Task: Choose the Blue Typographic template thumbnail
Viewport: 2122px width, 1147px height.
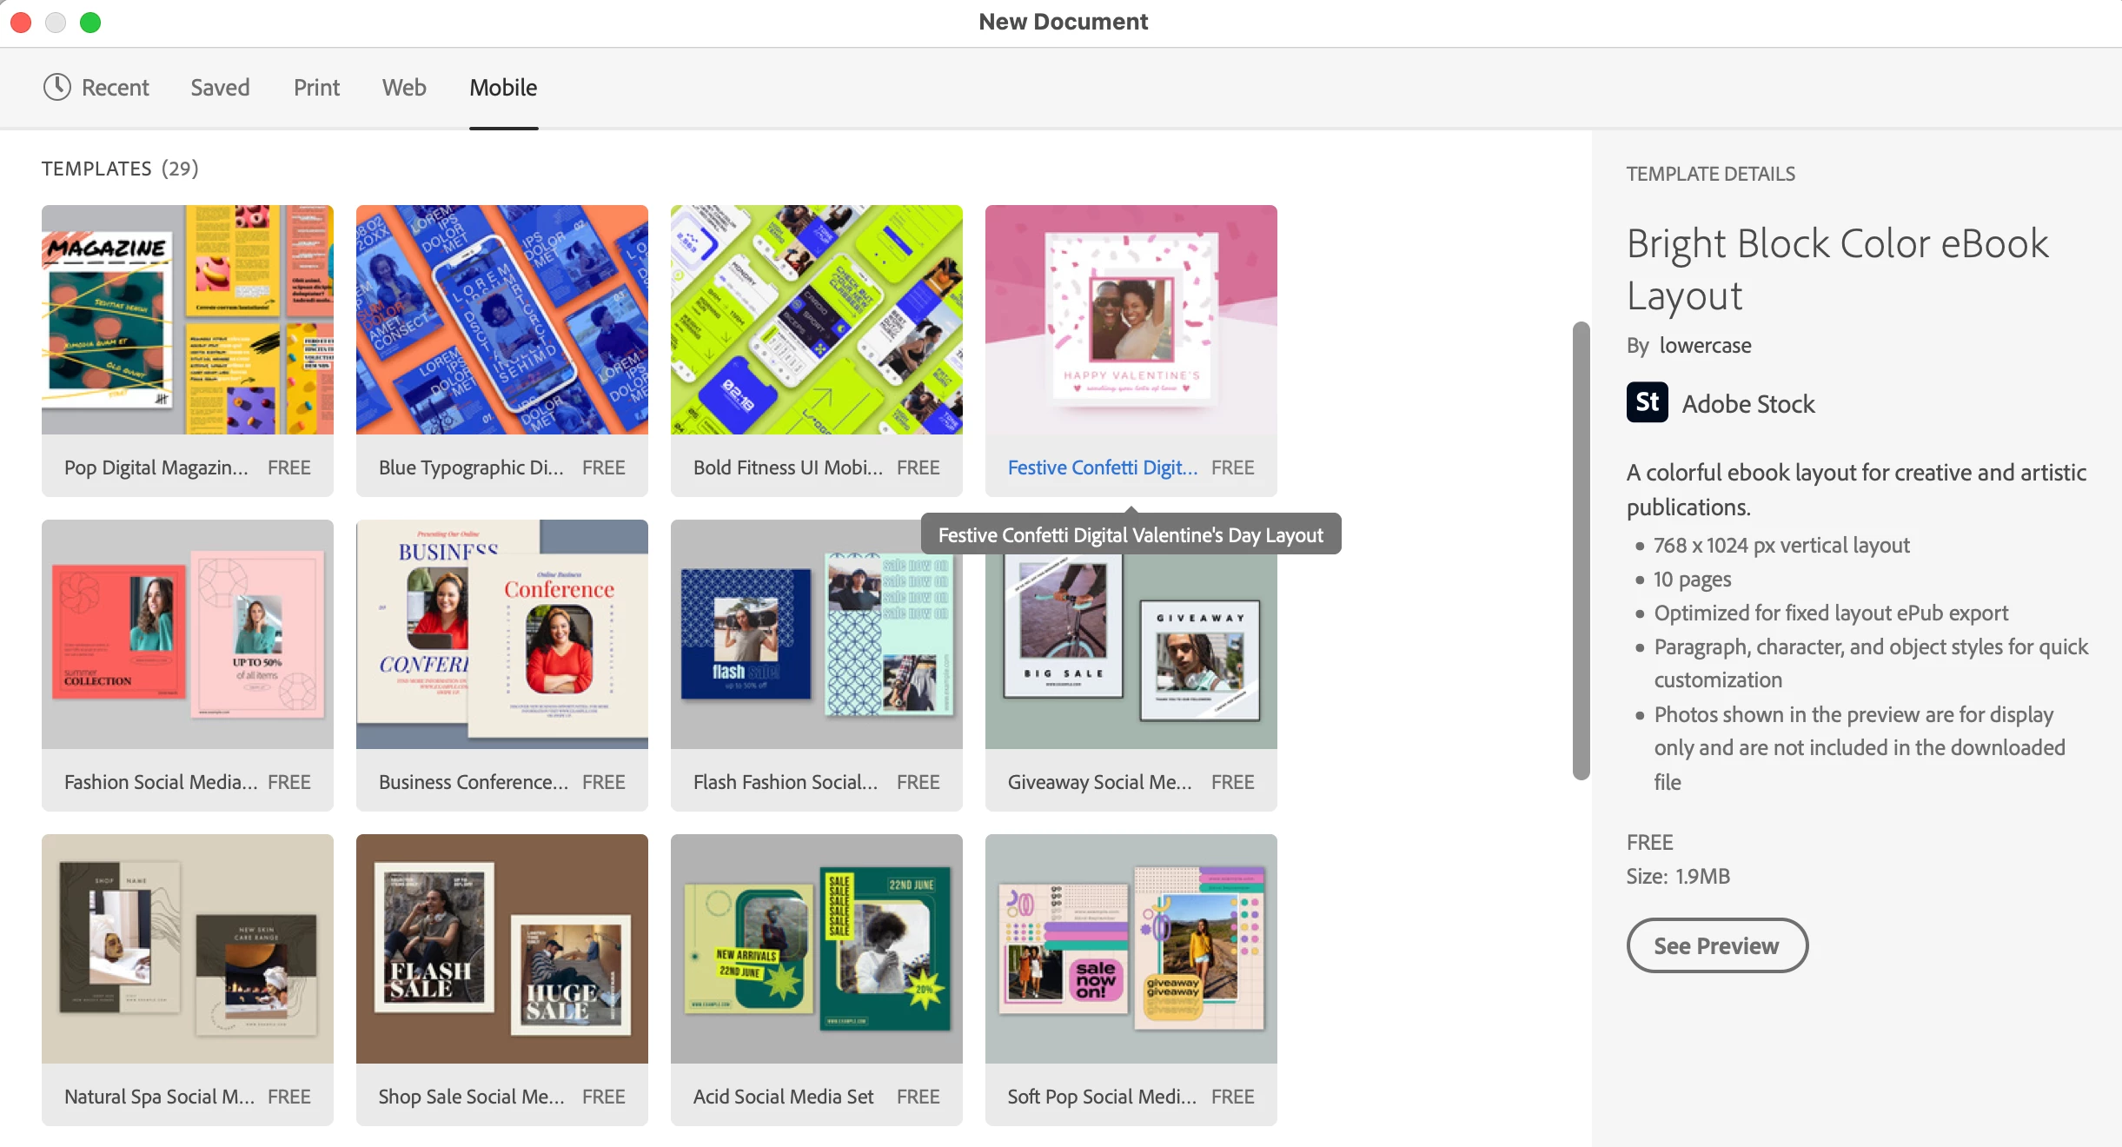Action: [x=502, y=320]
